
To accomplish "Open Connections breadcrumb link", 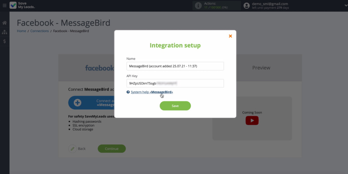I will (x=40, y=31).
